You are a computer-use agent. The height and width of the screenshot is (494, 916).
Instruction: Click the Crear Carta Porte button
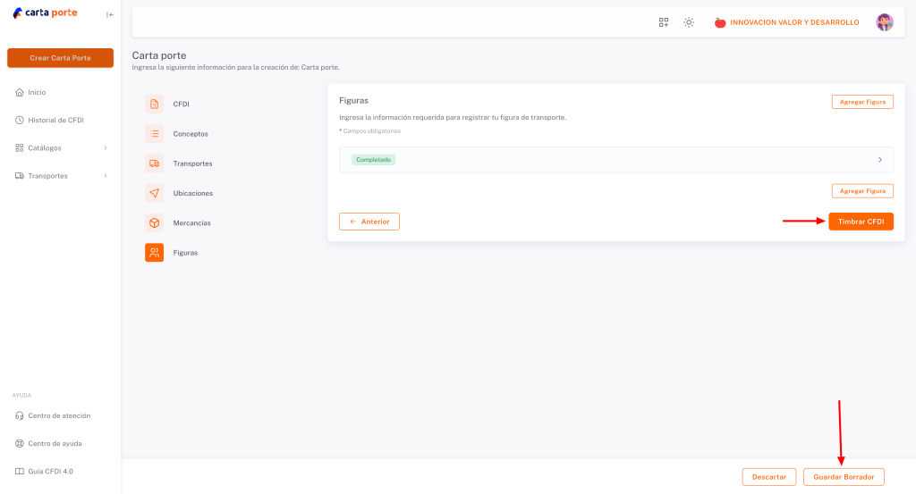[60, 58]
